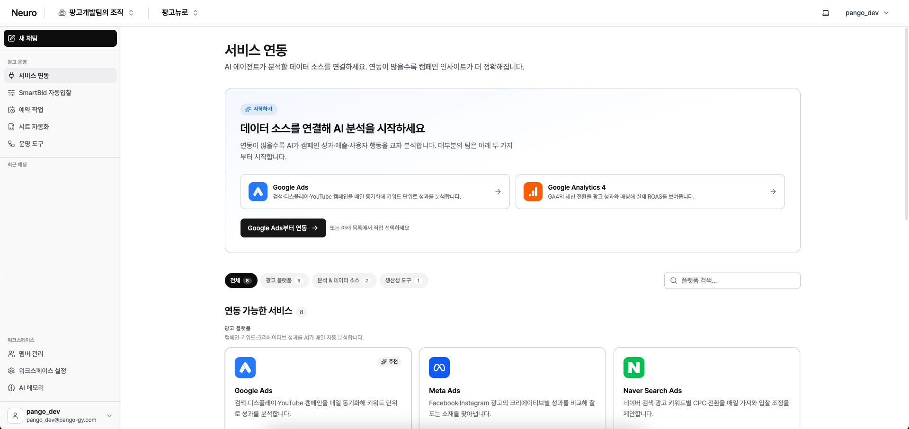Click the Meta Ads logo icon
The height and width of the screenshot is (429, 909).
click(x=439, y=368)
